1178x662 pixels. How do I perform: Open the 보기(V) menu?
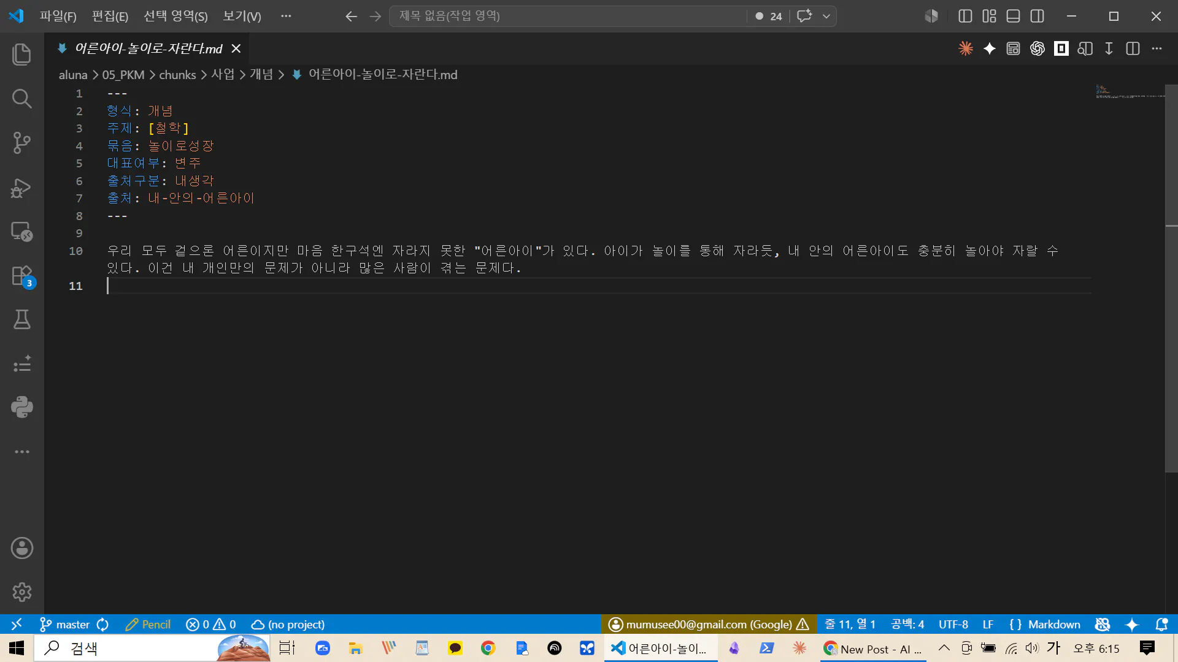click(x=242, y=16)
